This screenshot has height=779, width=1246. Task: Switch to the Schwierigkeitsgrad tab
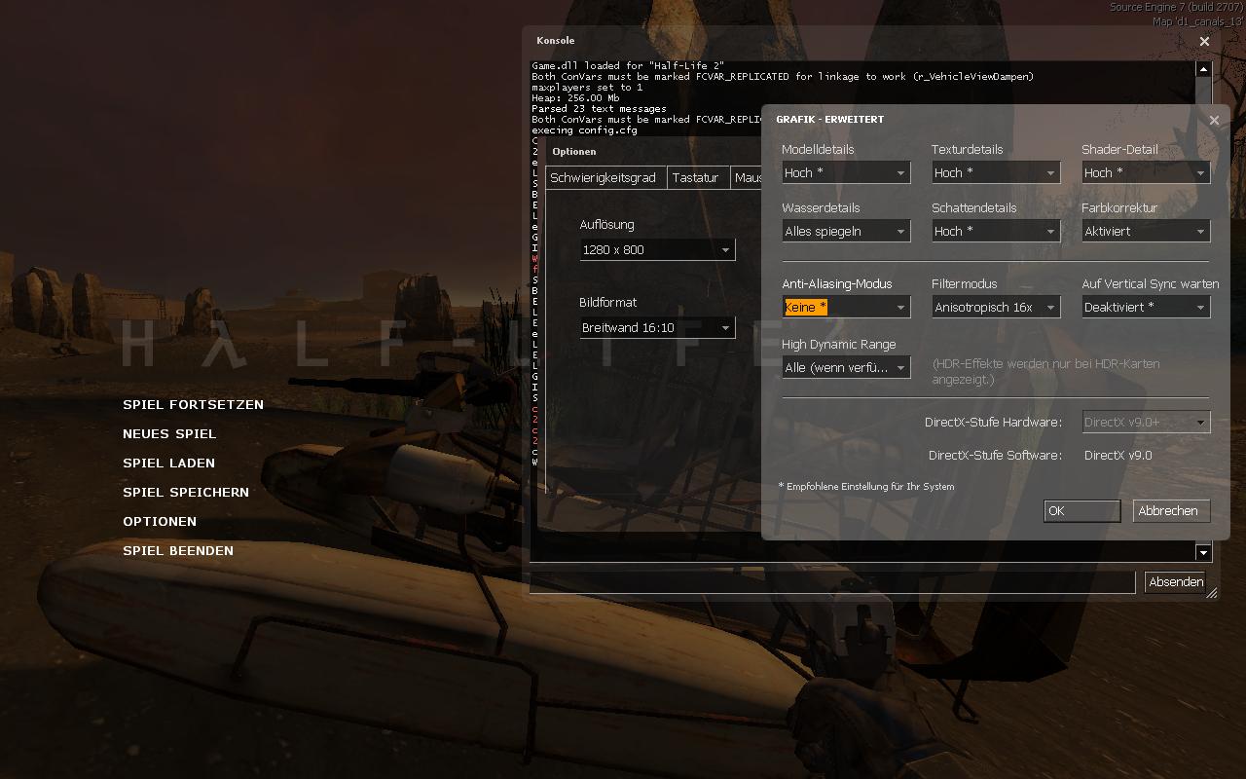click(x=604, y=177)
